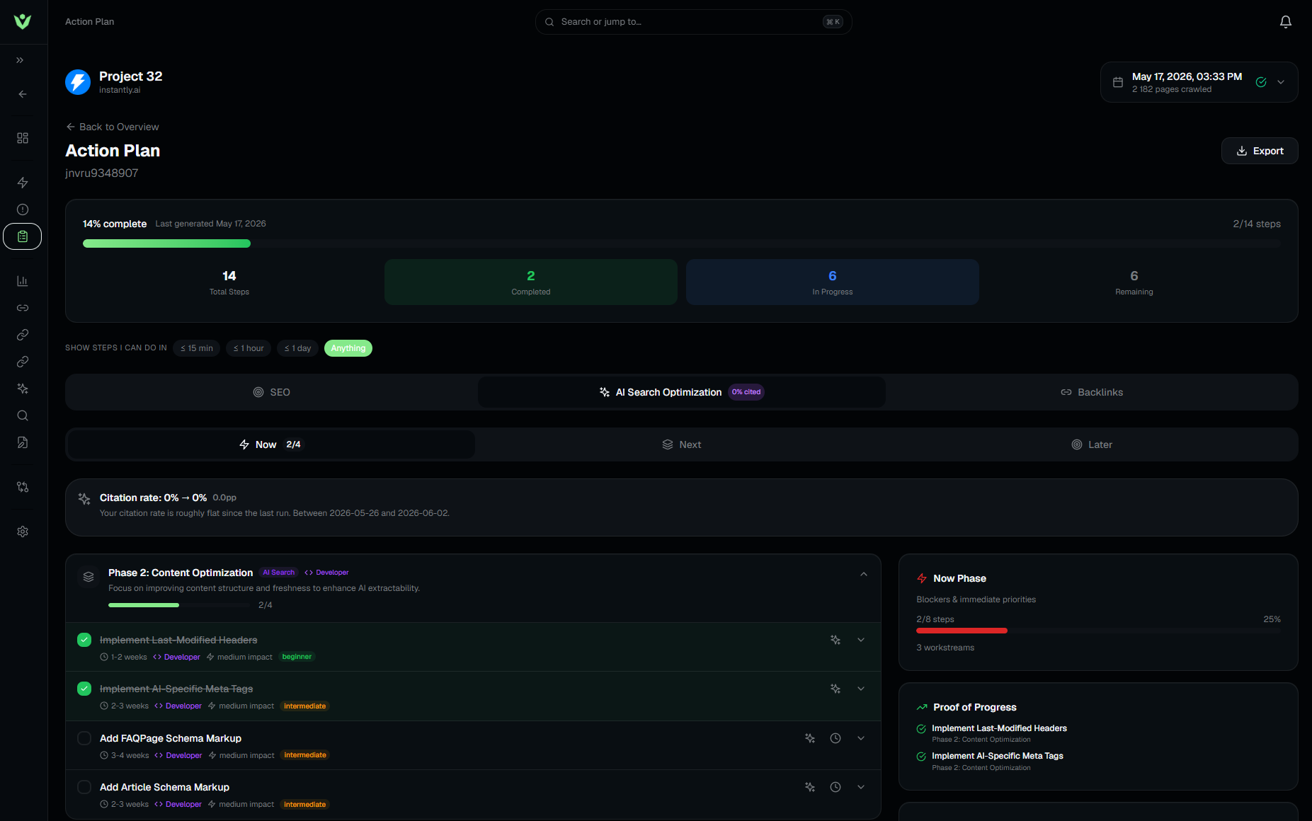Select the Now 2/4 phase tab

click(271, 444)
